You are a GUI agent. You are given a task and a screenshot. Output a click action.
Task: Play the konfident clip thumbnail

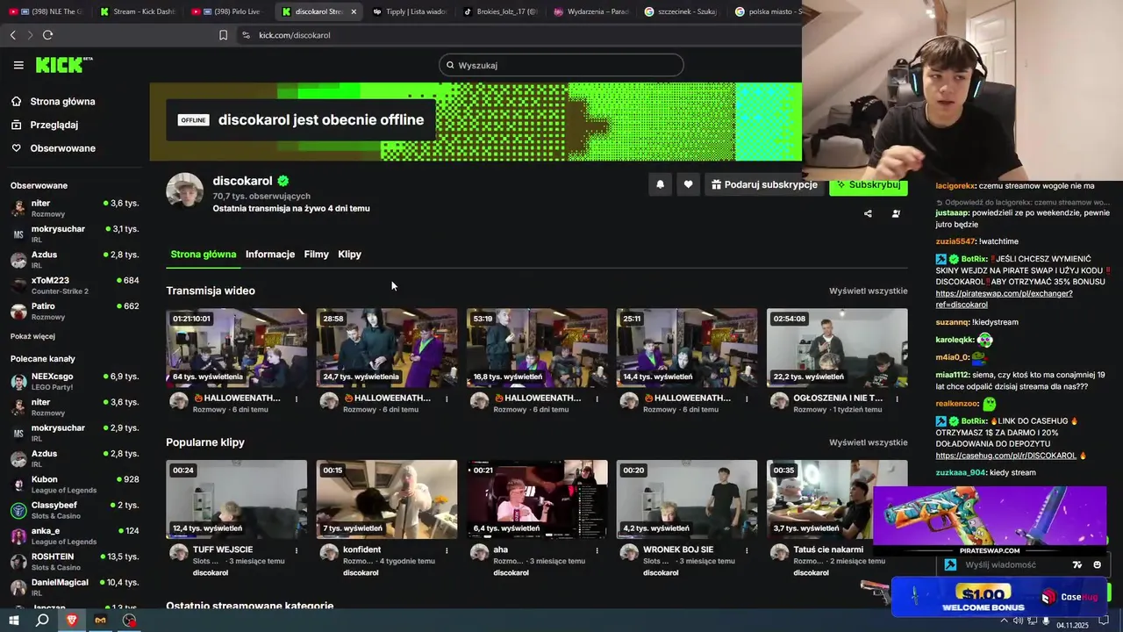click(387, 499)
